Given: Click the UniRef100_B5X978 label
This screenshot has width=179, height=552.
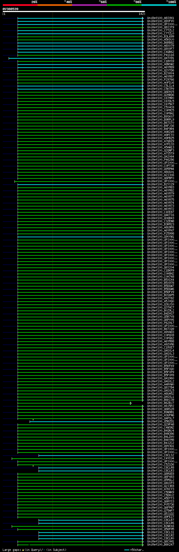Looking at the screenshot, I should point(161,283).
